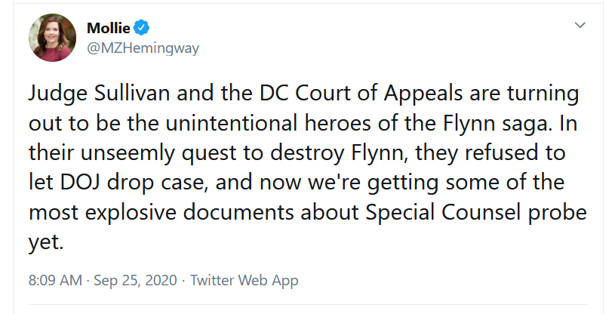Click the phrase 'DOJ drop case'
This screenshot has height=314, width=615.
click(133, 183)
